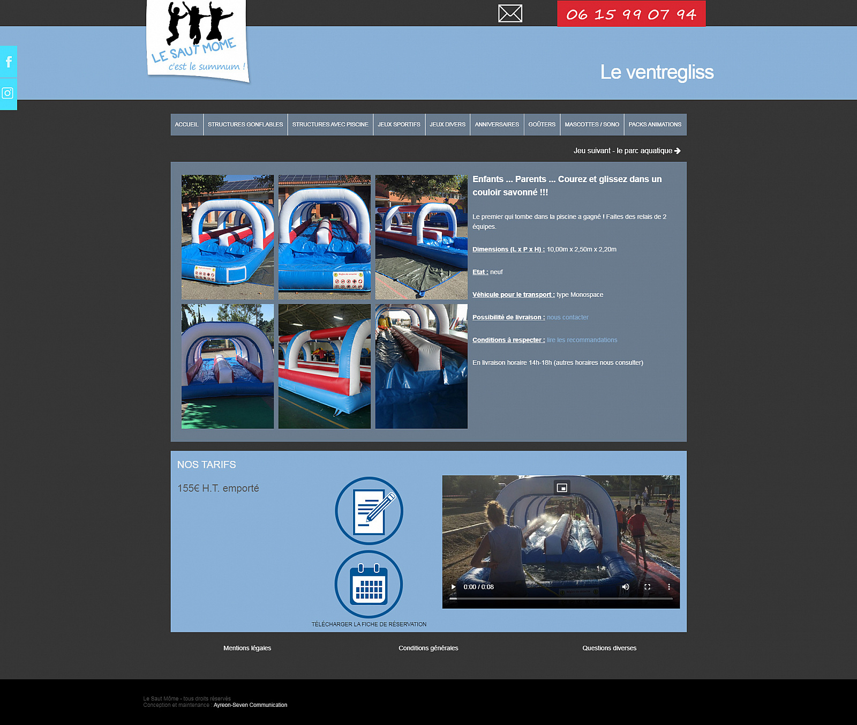857x725 pixels.
Task: Open the Instagram icon in sidebar
Action: 8,94
